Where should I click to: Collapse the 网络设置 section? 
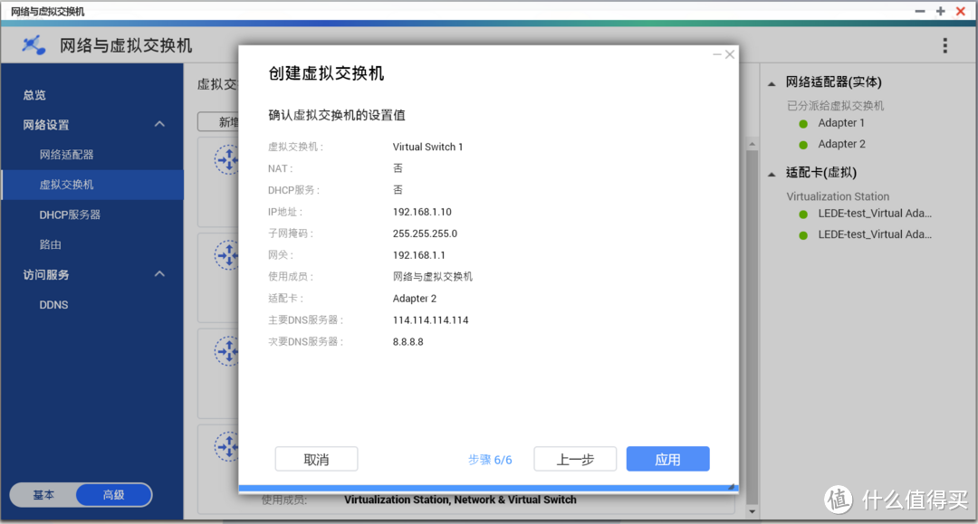click(159, 123)
